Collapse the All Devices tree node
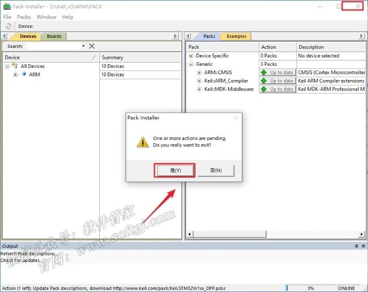The width and height of the screenshot is (368, 292). tap(7, 66)
